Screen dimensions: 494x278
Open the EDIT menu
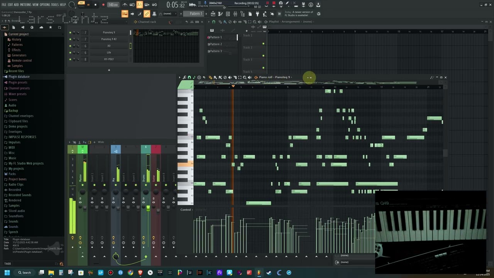pyautogui.click(x=10, y=5)
